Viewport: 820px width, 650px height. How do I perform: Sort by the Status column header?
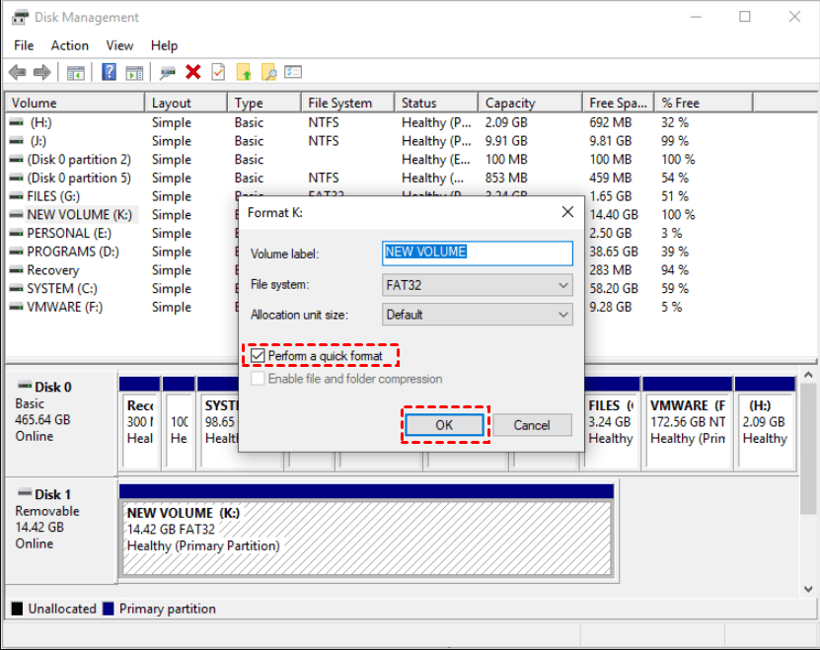point(436,103)
